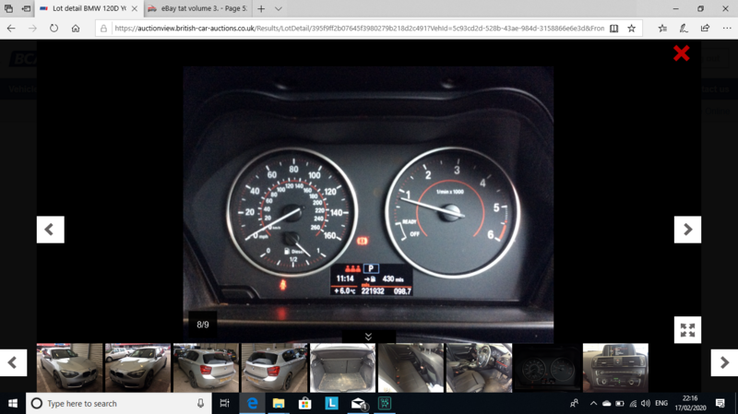738x414 pixels.
Task: Add page to favorites with star
Action: point(632,29)
